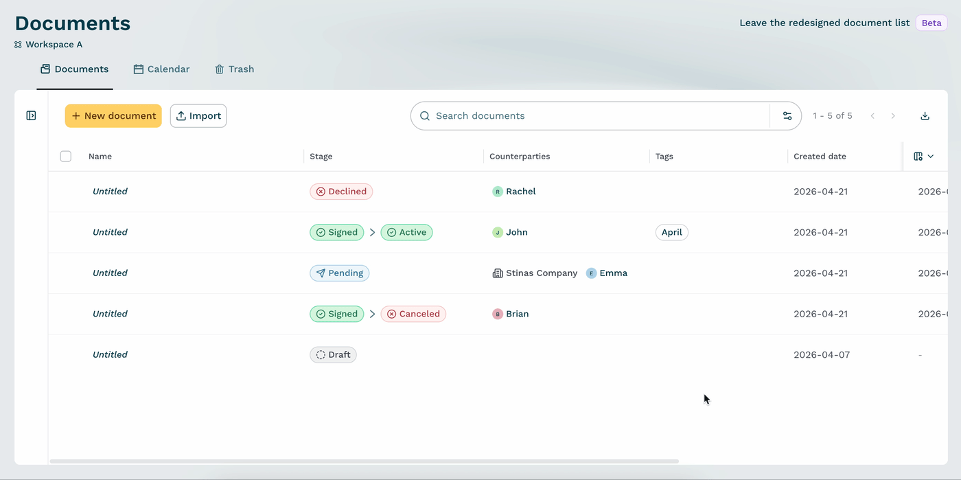The width and height of the screenshot is (961, 480).
Task: Click the Tags column header
Action: click(x=664, y=157)
